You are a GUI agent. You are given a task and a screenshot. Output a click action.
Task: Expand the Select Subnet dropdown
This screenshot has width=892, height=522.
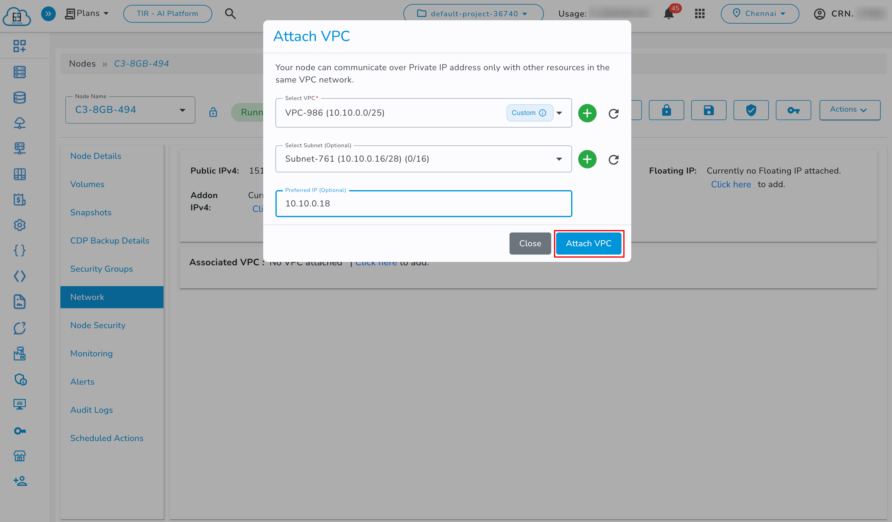tap(559, 159)
